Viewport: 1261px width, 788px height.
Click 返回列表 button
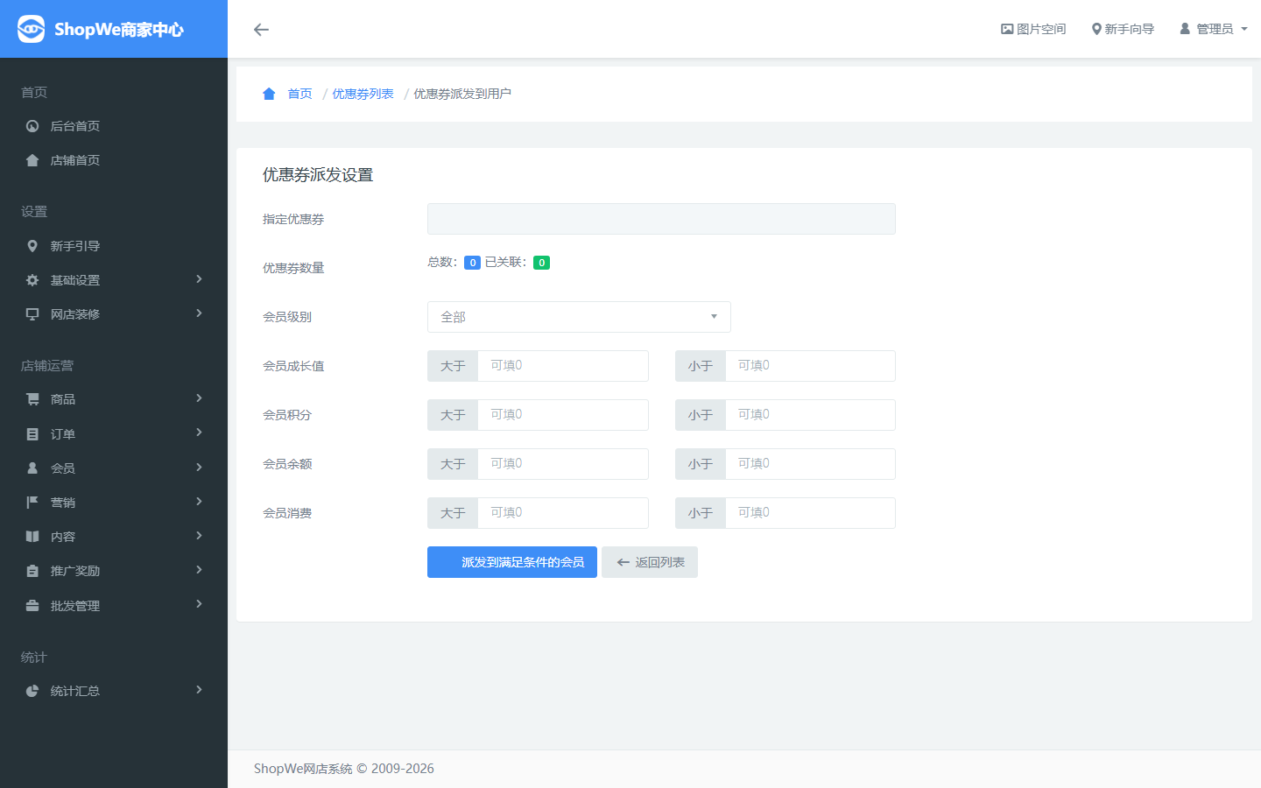click(650, 562)
